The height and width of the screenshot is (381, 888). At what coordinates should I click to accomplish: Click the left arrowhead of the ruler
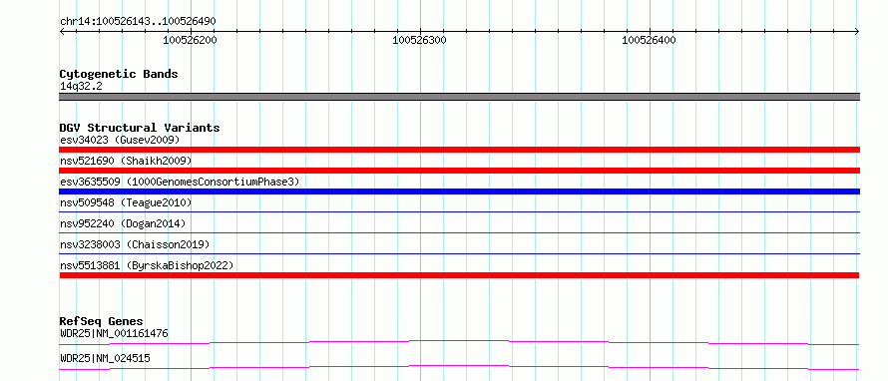coord(62,32)
